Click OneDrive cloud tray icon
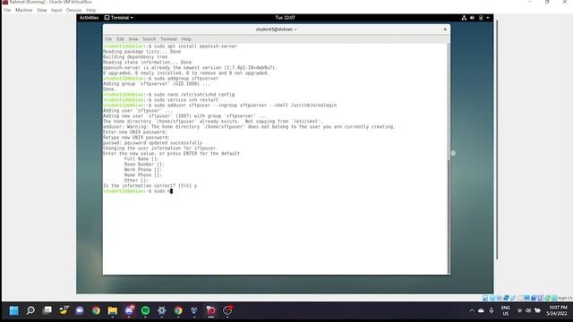Viewport: 573px width, 322px height. point(481,310)
